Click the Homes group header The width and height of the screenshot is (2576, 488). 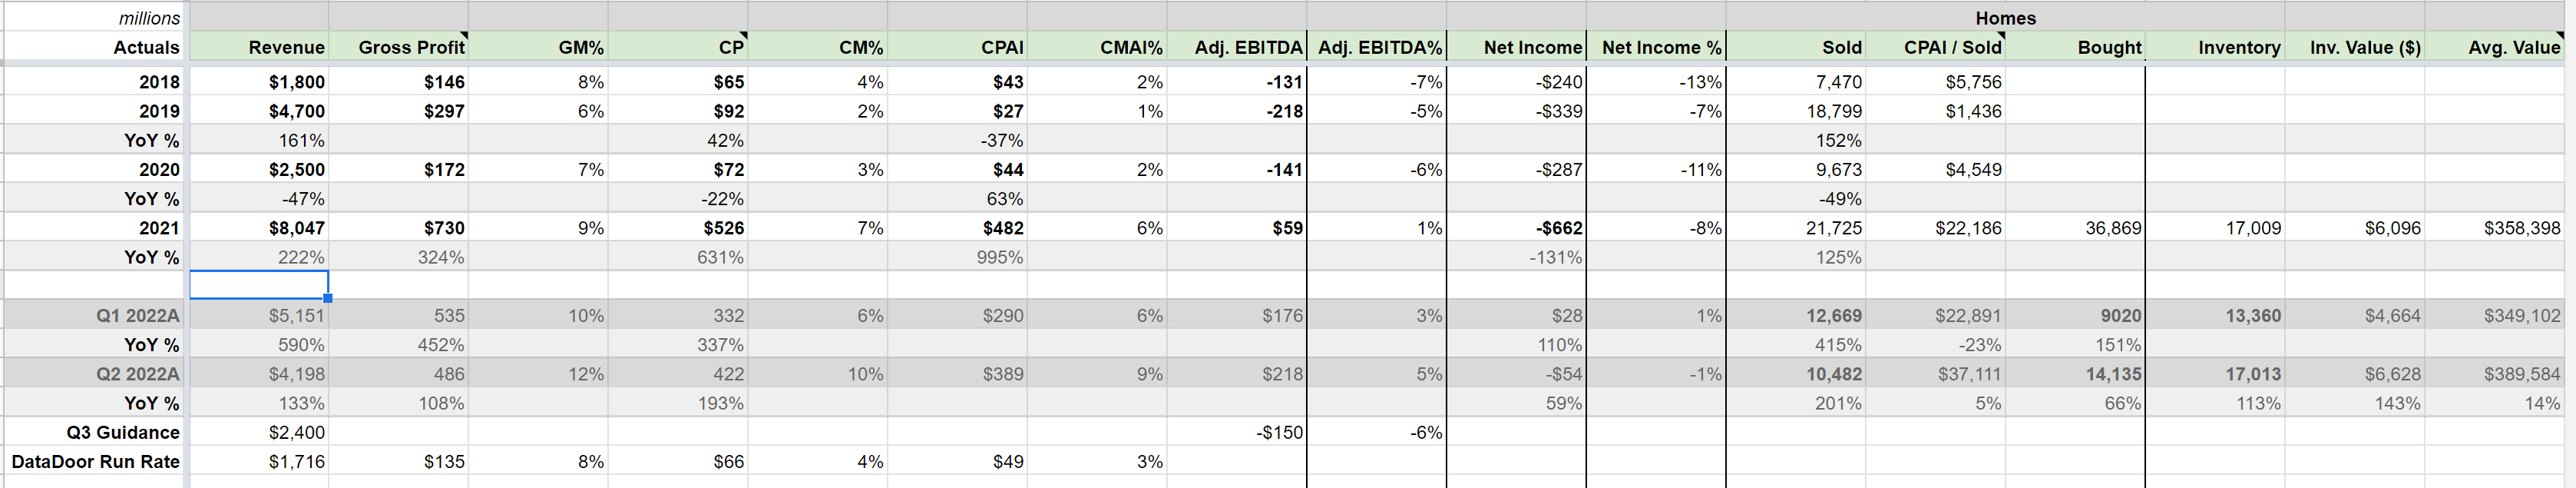pyautogui.click(x=2005, y=18)
